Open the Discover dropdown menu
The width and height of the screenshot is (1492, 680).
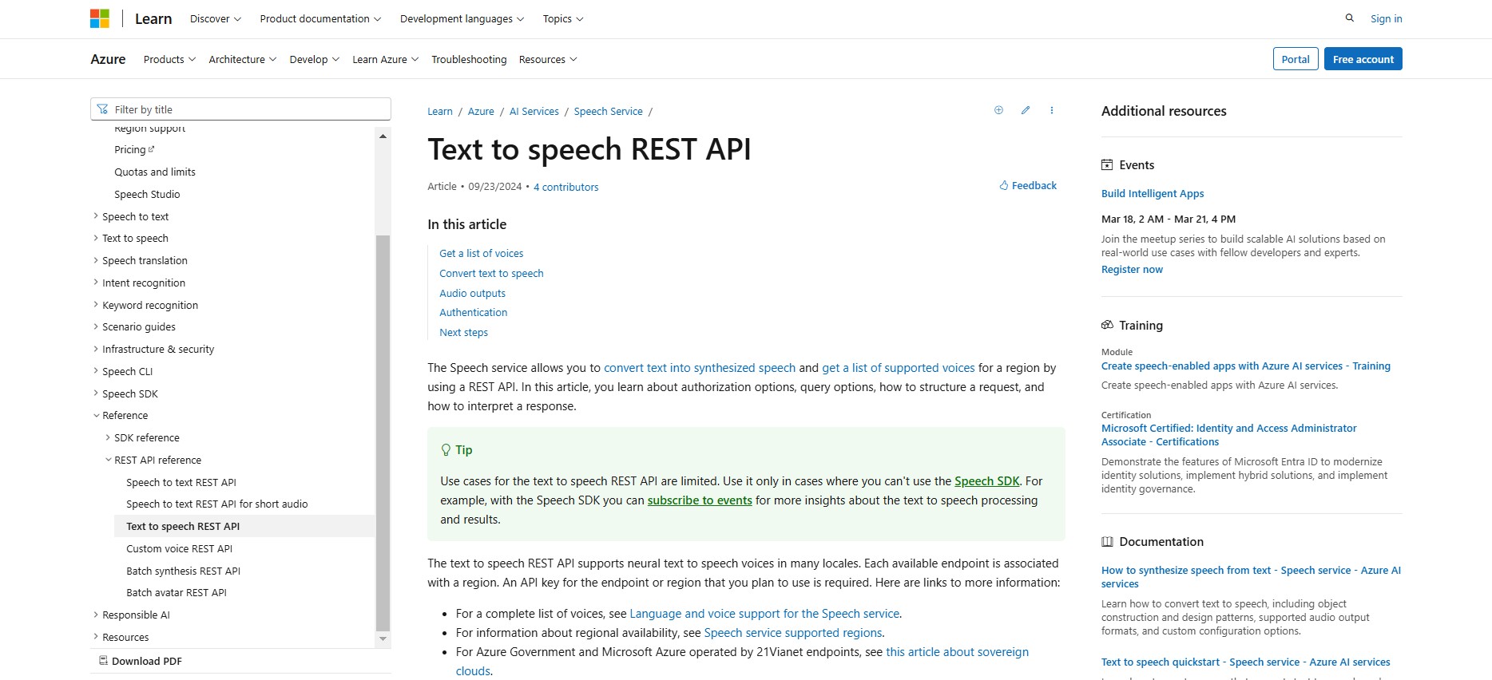coord(215,18)
